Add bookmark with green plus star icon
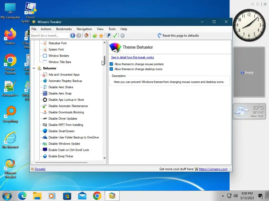The image size is (269, 201). pyautogui.click(x=95, y=36)
